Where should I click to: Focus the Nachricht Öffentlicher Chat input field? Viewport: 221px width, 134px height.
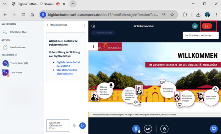(x=58, y=125)
